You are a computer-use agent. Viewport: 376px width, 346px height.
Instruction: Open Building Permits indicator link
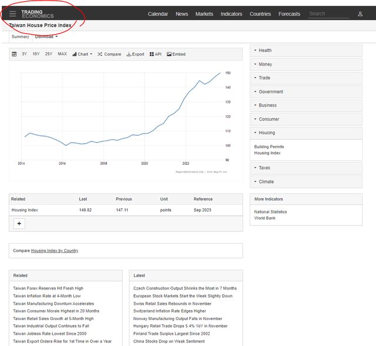coord(268,147)
